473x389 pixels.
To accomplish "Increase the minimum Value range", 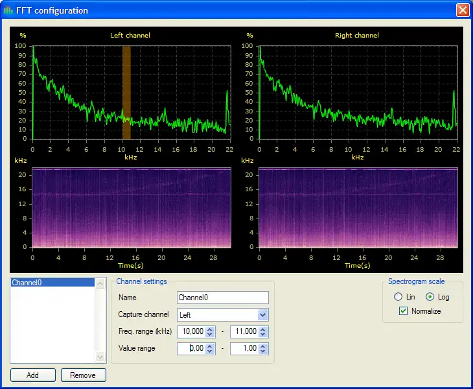I will tap(210, 346).
